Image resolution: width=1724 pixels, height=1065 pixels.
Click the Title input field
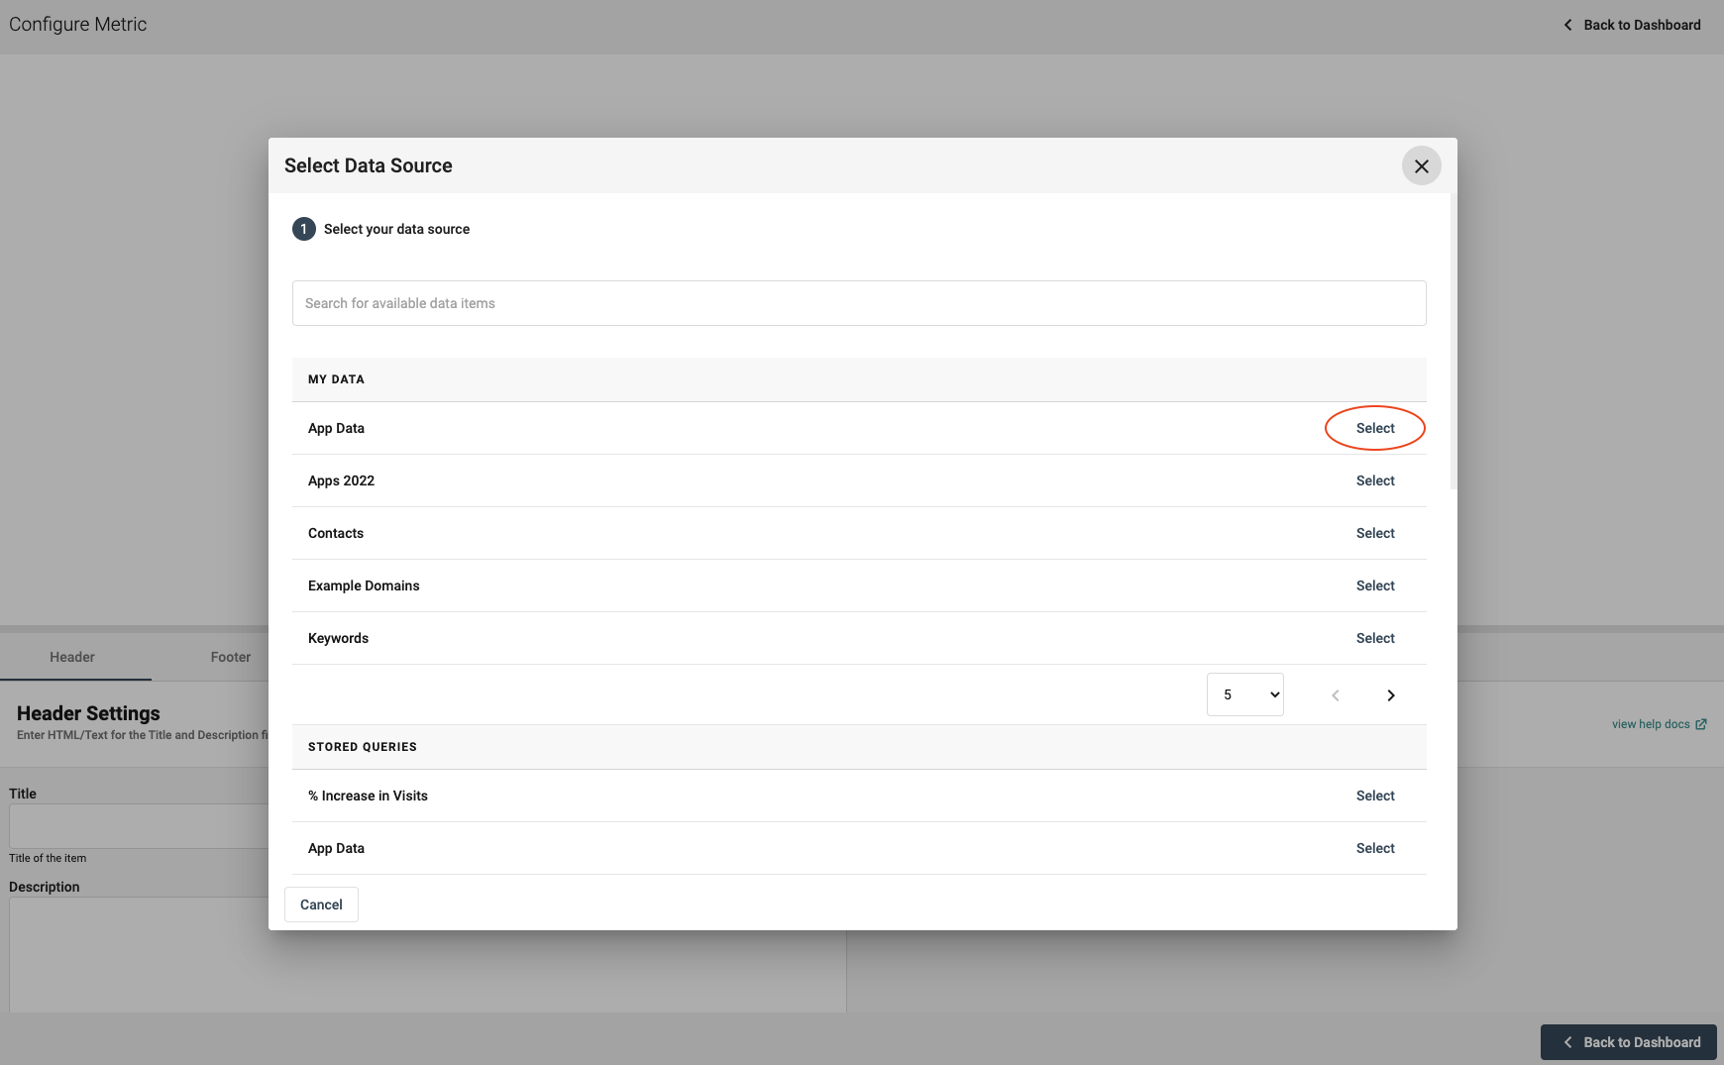pyautogui.click(x=139, y=825)
